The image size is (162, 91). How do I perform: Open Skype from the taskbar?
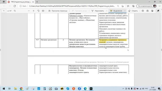68,89
